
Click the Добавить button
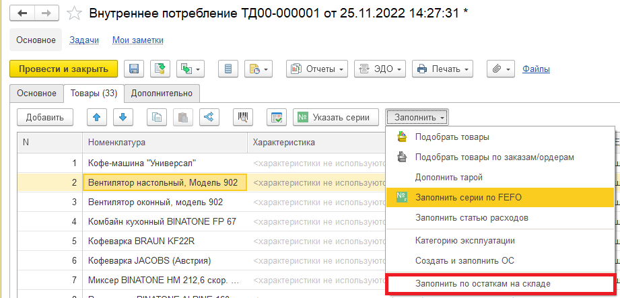(x=44, y=117)
